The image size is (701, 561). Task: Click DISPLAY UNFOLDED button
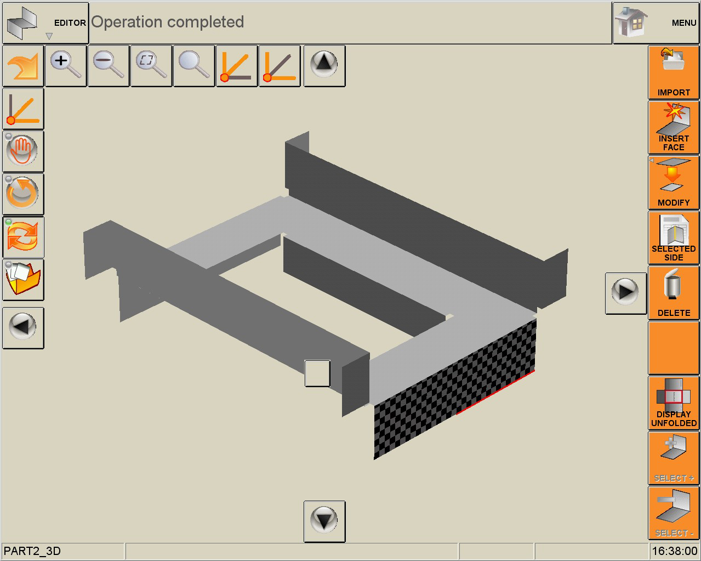[x=674, y=403]
